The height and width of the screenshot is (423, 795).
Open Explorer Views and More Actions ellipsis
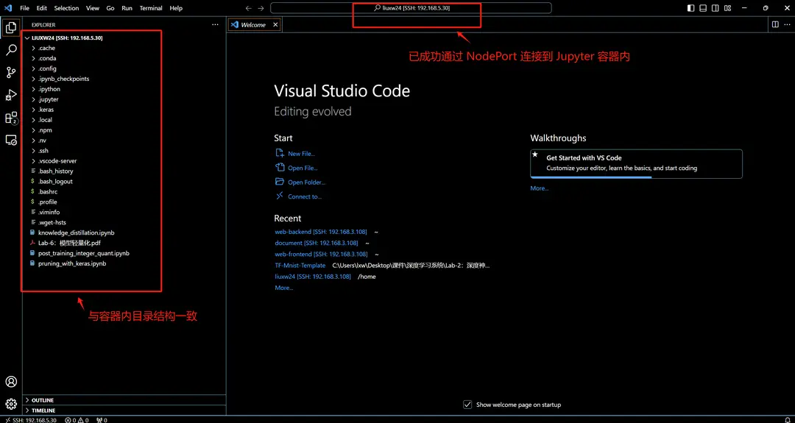[x=215, y=24]
